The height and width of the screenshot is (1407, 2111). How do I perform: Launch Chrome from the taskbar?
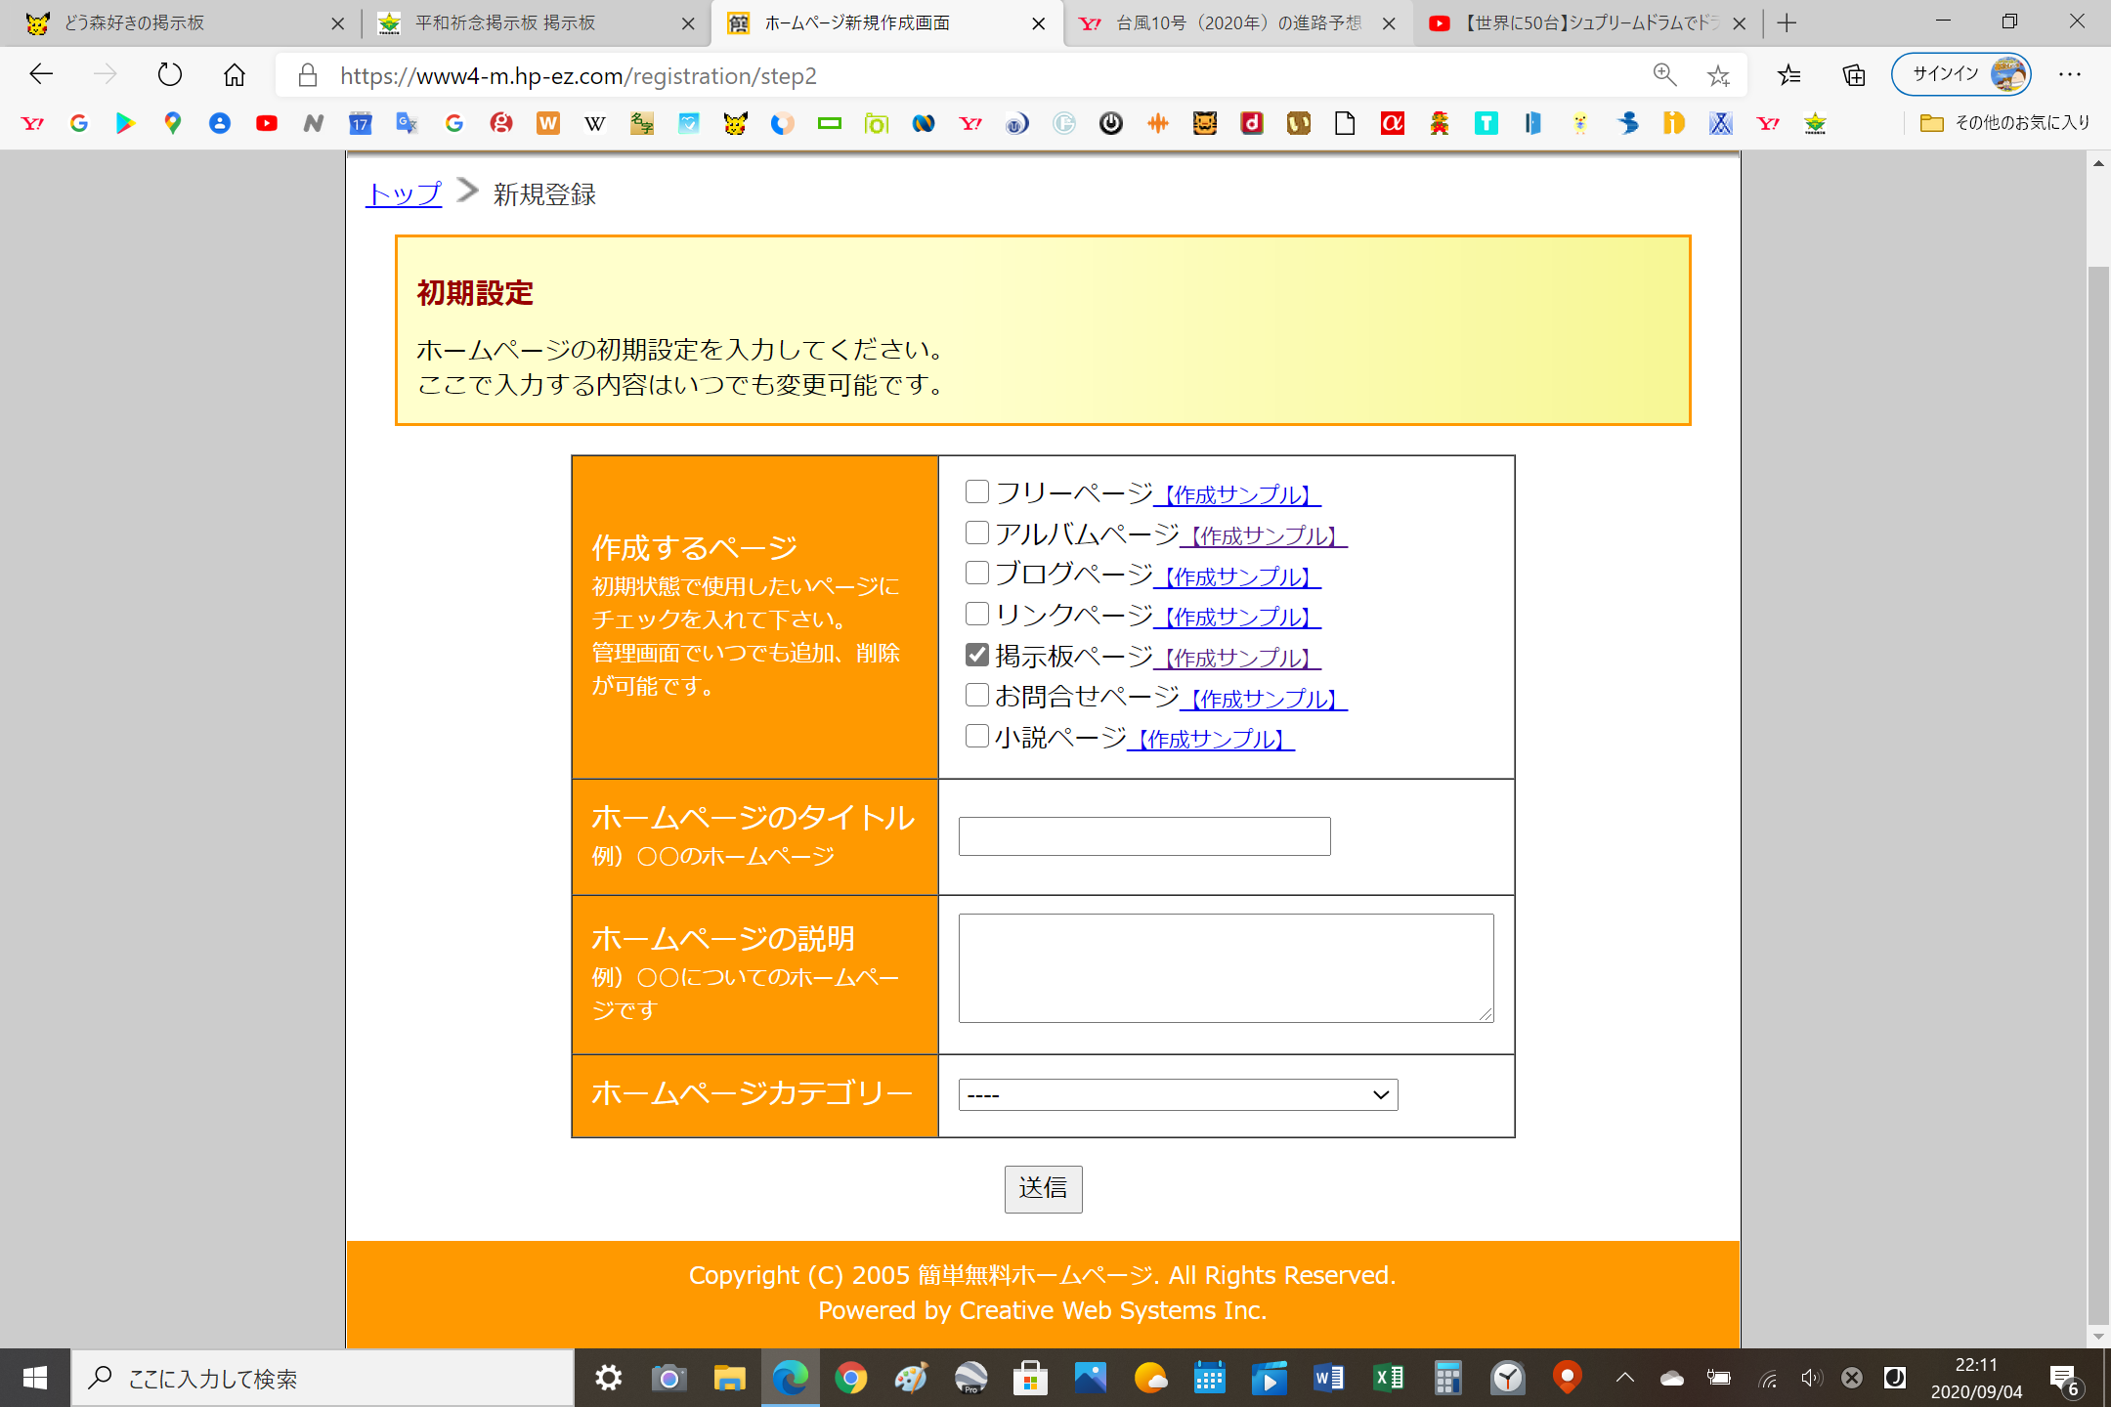click(850, 1379)
